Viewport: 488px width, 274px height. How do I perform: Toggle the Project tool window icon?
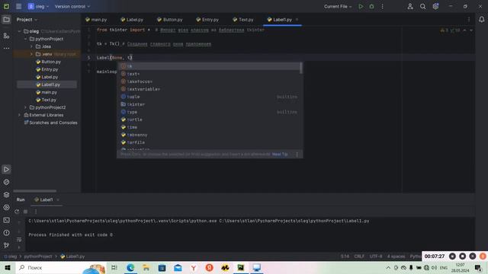(x=6, y=20)
